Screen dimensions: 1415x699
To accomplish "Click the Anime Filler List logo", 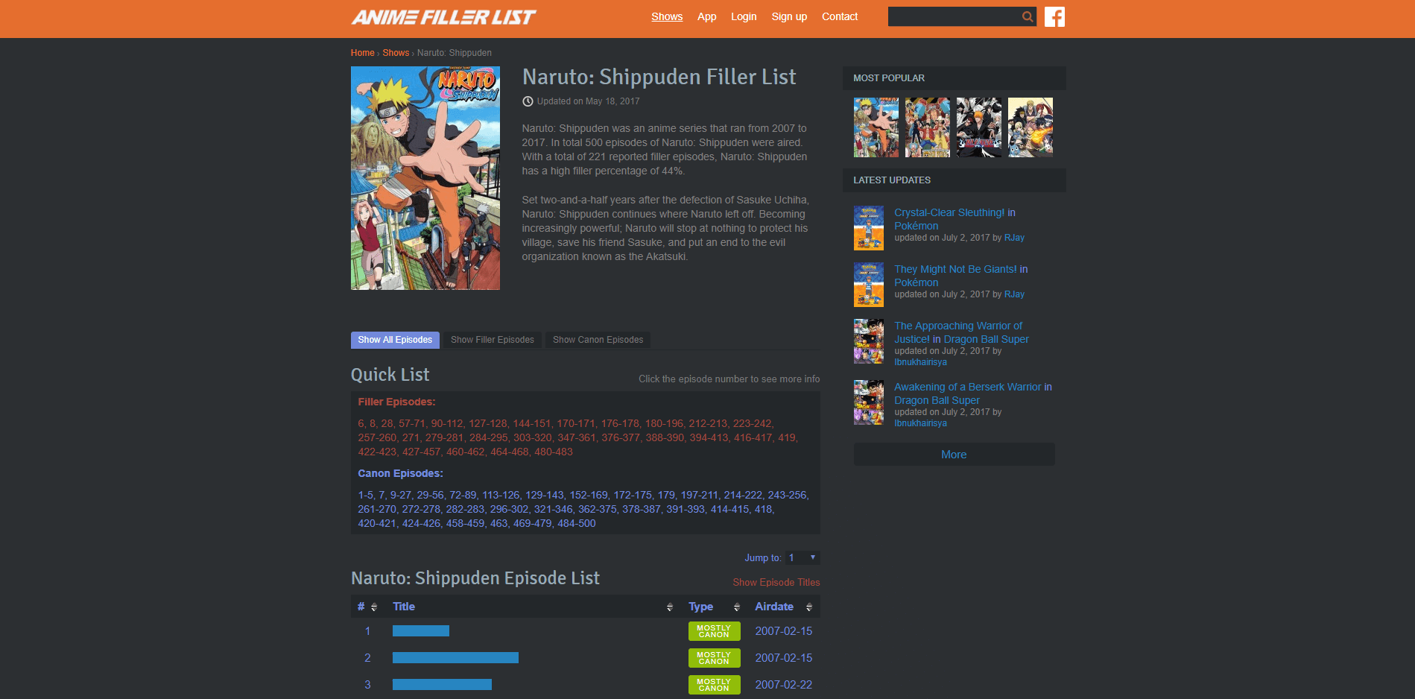I will point(443,16).
